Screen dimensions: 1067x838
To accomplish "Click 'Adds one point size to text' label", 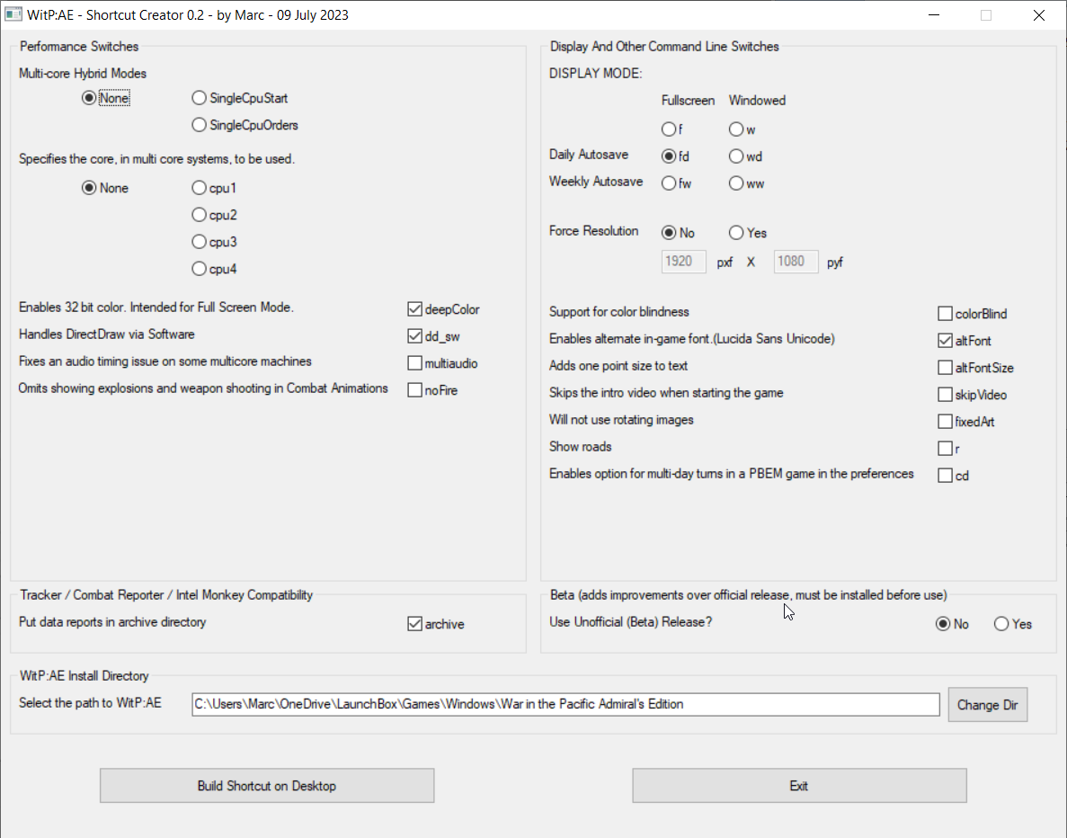I will [x=618, y=366].
